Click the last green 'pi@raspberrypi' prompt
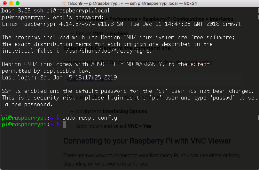 (24, 125)
